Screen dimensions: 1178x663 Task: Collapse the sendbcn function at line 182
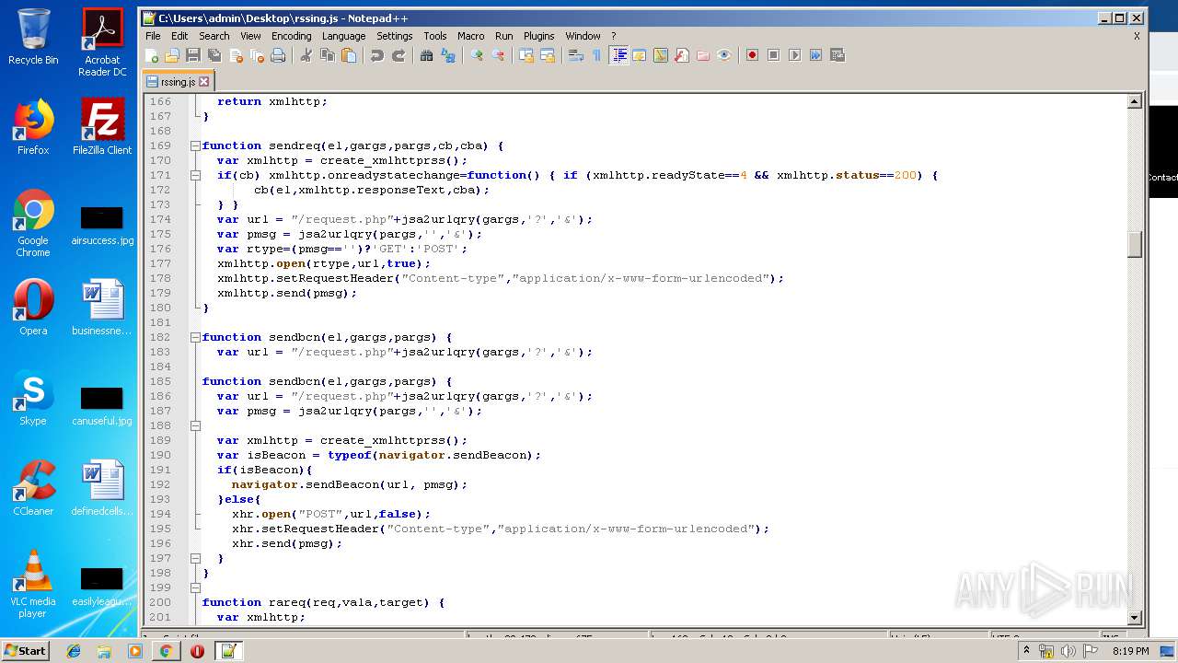point(195,337)
